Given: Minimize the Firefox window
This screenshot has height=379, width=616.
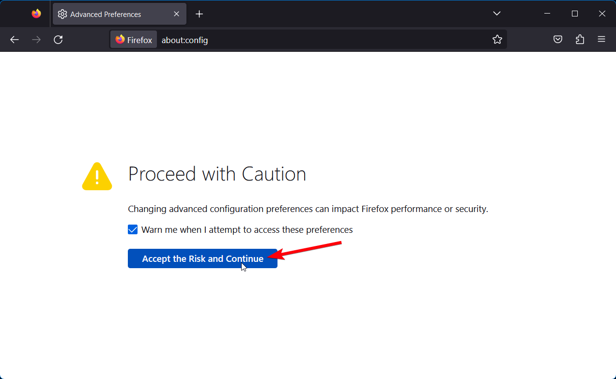Looking at the screenshot, I should coord(547,14).
